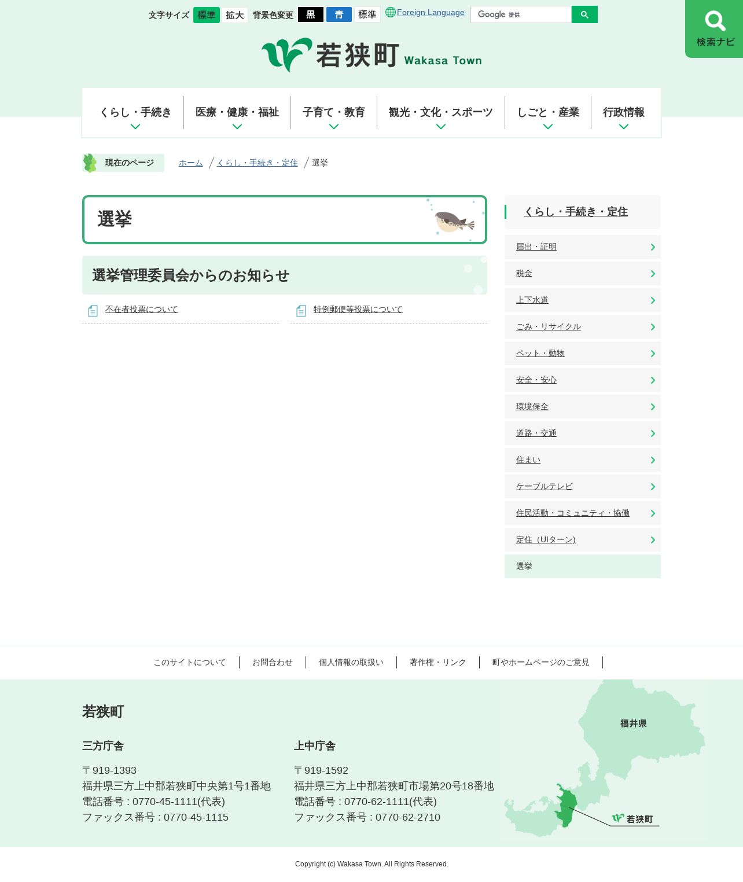Click the chevron arrow in 上下水道 row

point(653,300)
